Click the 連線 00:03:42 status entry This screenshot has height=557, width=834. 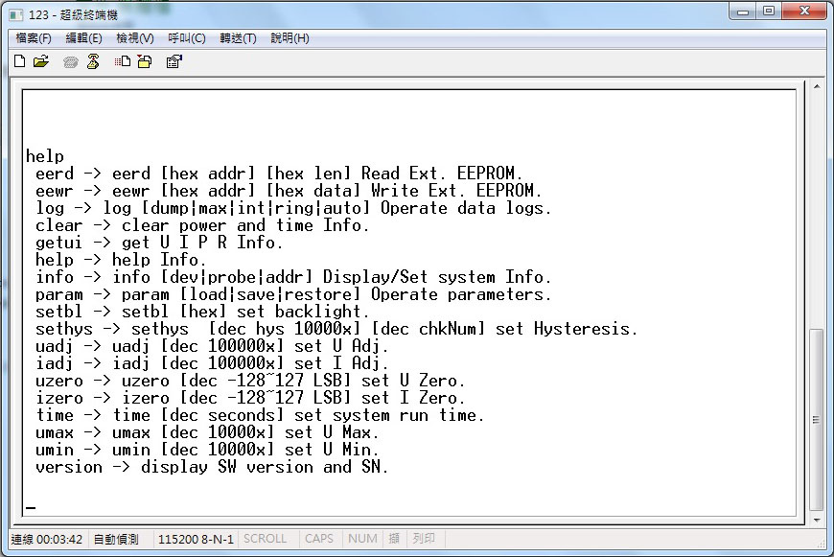point(47,540)
